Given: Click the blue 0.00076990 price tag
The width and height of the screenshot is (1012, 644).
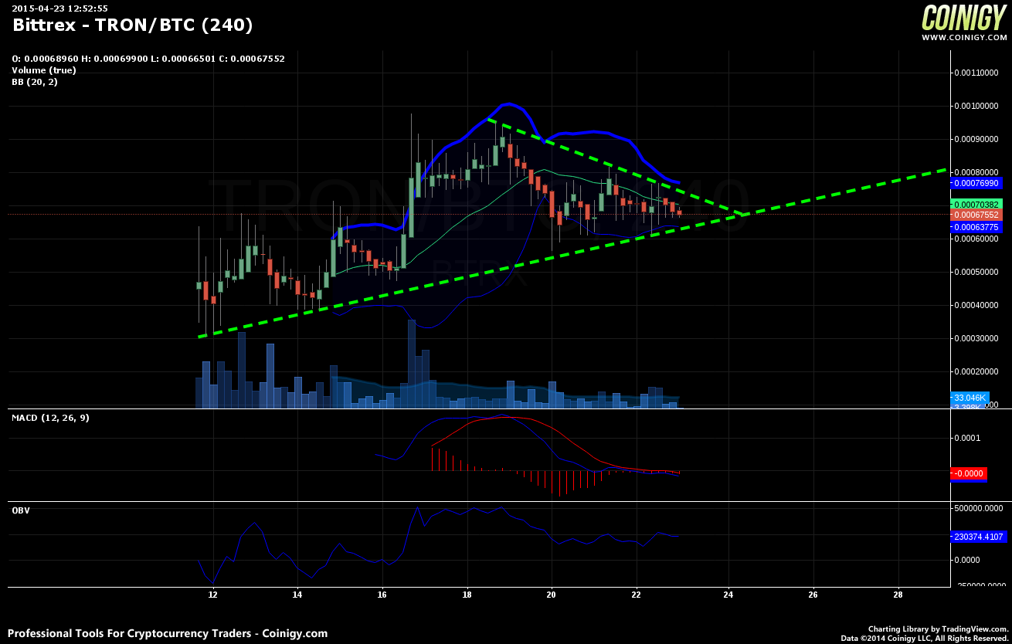Looking at the screenshot, I should (x=976, y=184).
